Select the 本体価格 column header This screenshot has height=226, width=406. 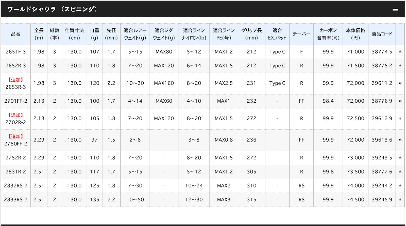356,34
